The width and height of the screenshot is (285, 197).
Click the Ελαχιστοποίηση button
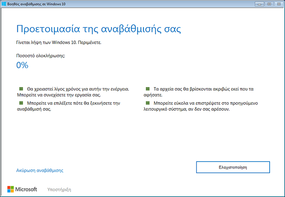[233, 167]
